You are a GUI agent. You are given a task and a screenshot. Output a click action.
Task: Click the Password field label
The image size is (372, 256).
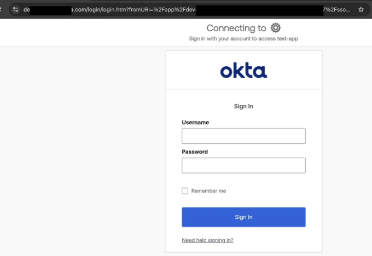[x=195, y=152]
